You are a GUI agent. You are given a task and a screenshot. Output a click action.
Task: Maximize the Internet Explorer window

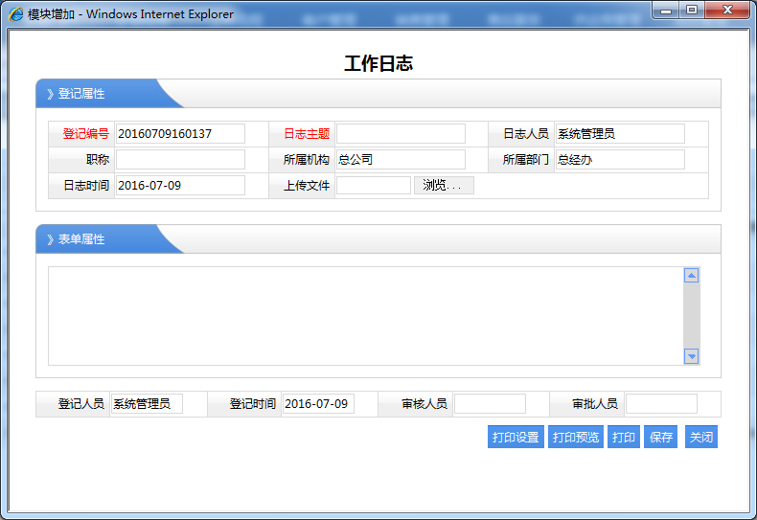pos(691,9)
